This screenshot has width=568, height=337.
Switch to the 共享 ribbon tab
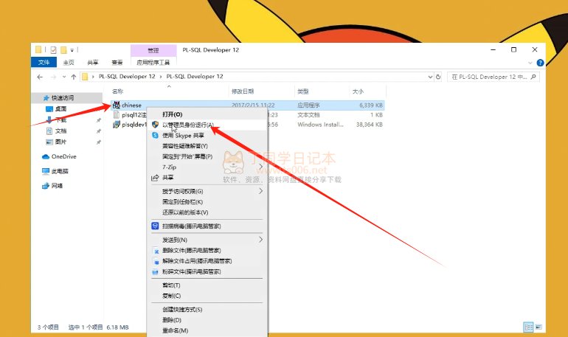tap(93, 62)
